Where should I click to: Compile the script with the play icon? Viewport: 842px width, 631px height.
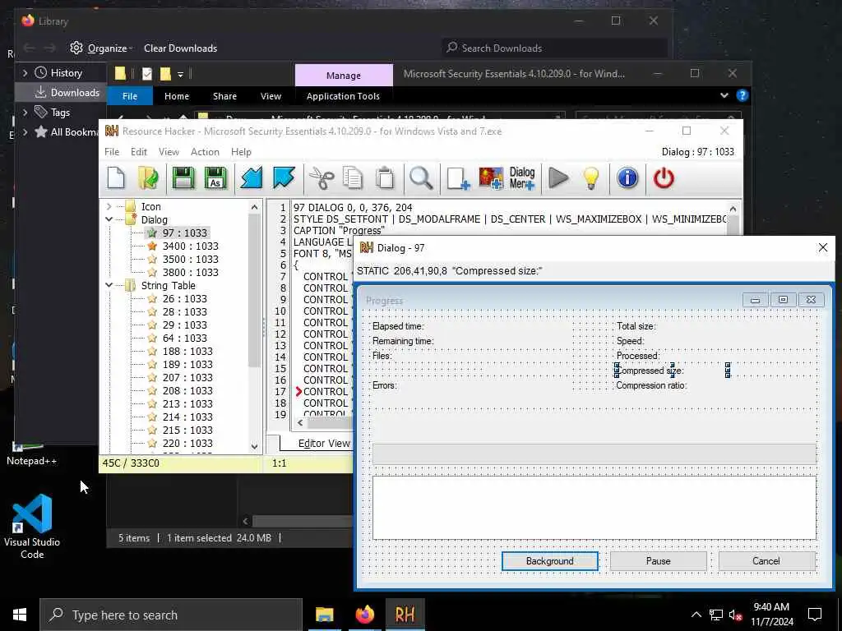coord(558,178)
